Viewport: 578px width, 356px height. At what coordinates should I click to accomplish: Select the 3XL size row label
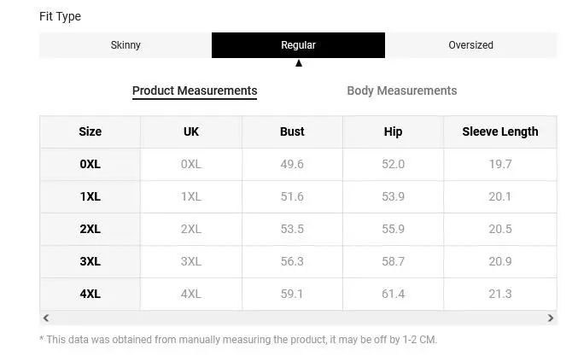[x=90, y=261]
